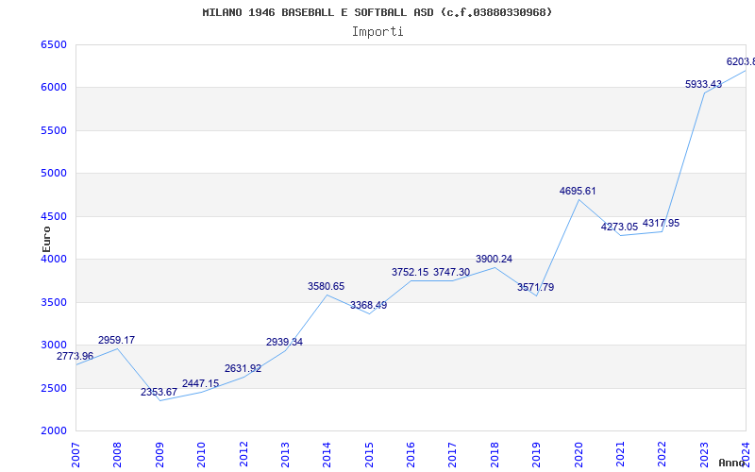
Task: Click the x-axis year 2007
Action: (x=75, y=454)
